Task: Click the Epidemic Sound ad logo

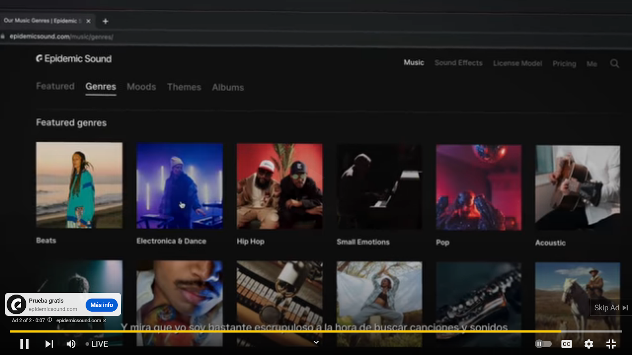Action: click(17, 305)
